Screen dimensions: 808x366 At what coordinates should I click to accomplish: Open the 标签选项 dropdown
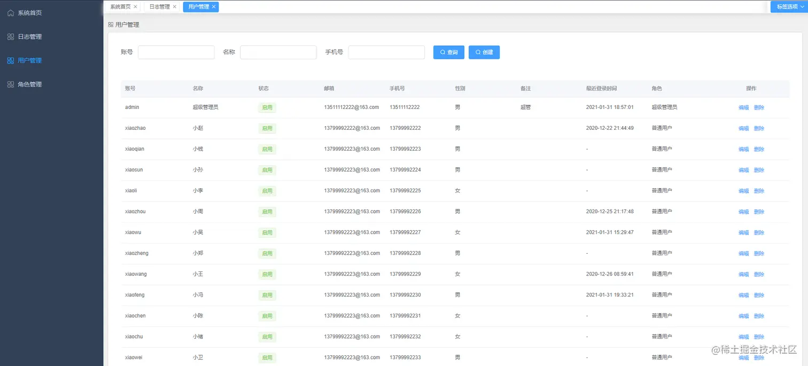789,7
